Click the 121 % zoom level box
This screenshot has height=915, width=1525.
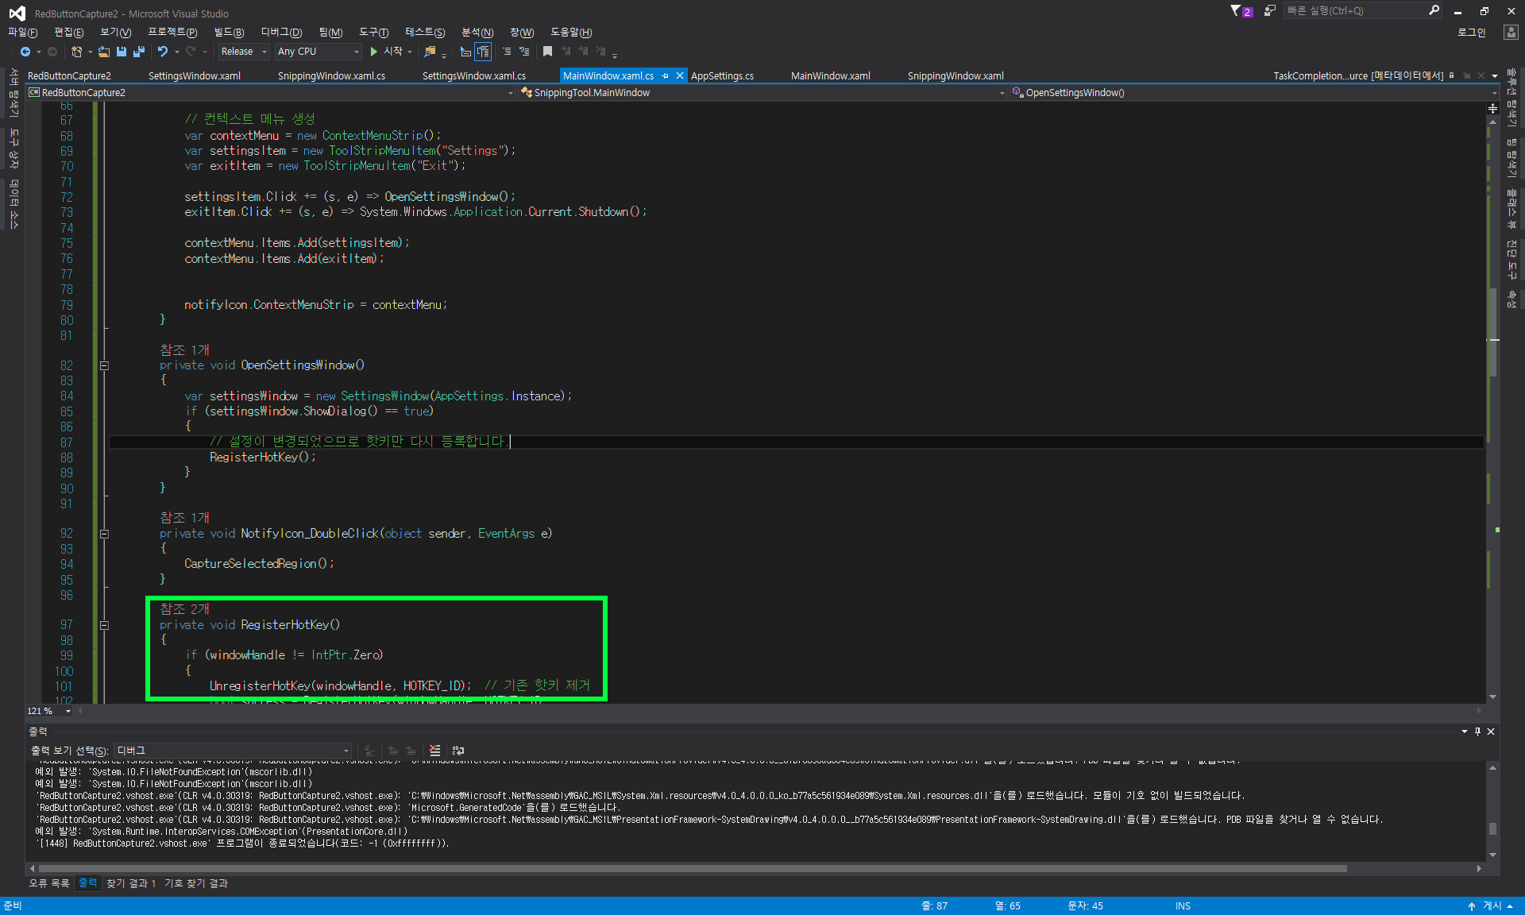pos(41,711)
